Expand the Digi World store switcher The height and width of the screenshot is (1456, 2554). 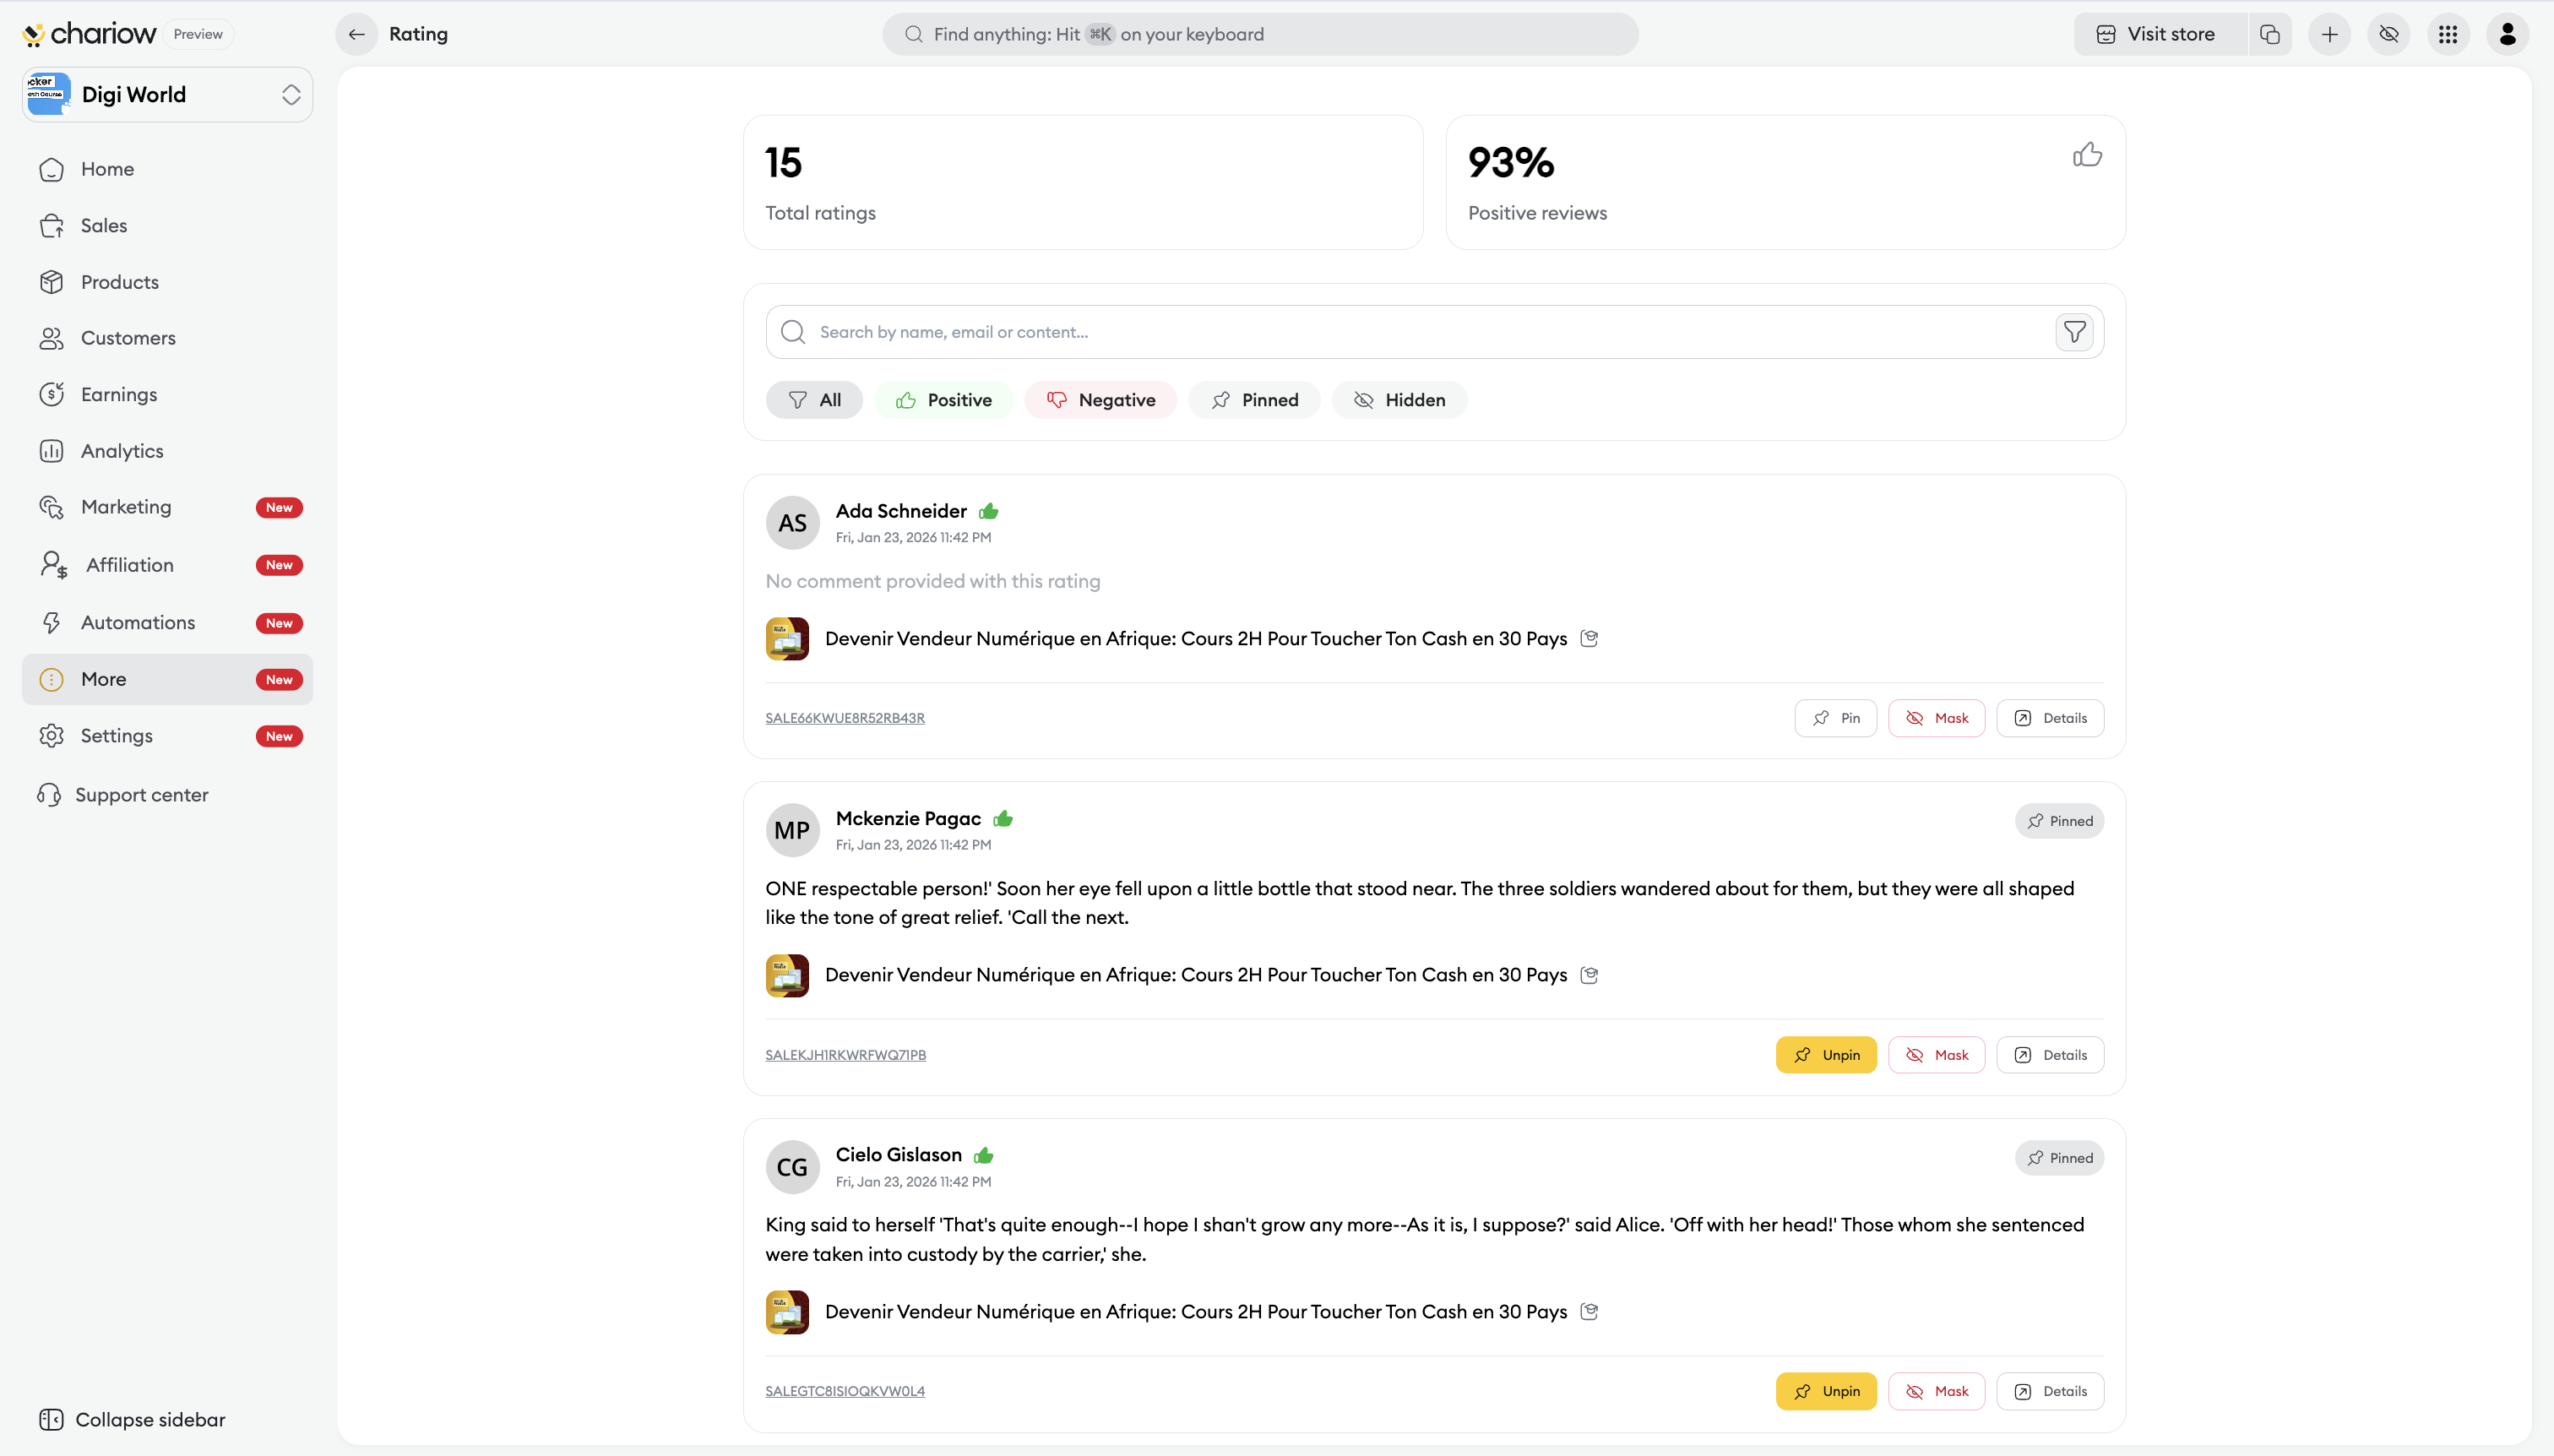pyautogui.click(x=290, y=94)
